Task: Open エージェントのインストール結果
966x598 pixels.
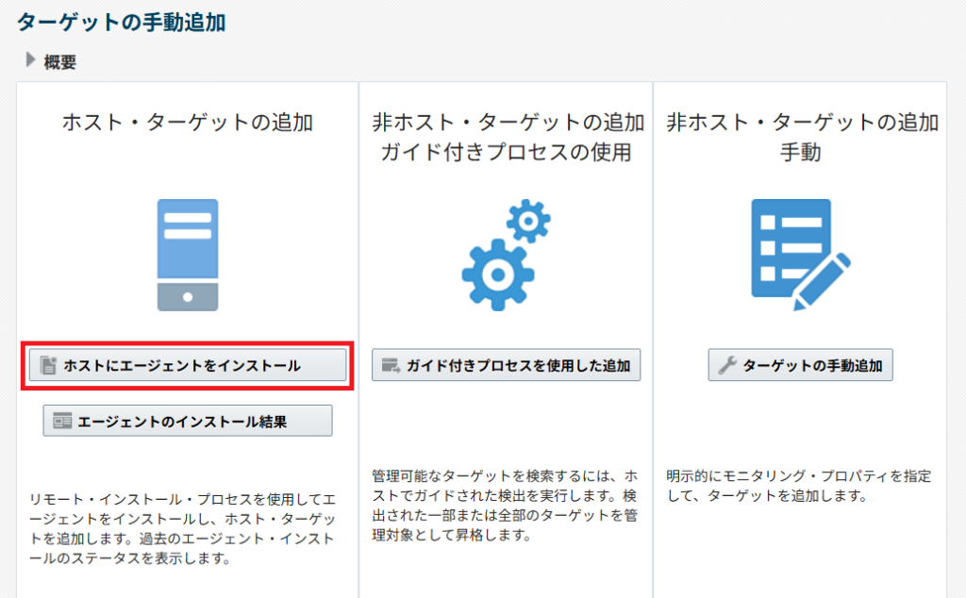Action: 188,421
